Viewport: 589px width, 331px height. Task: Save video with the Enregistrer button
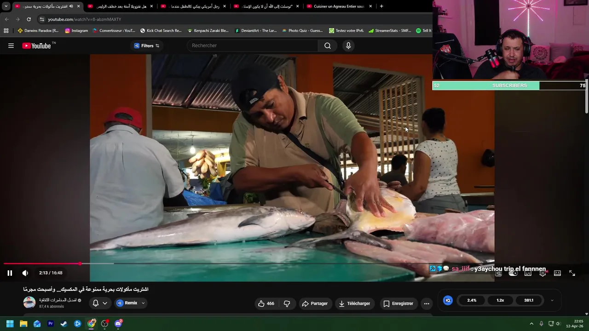pos(398,303)
